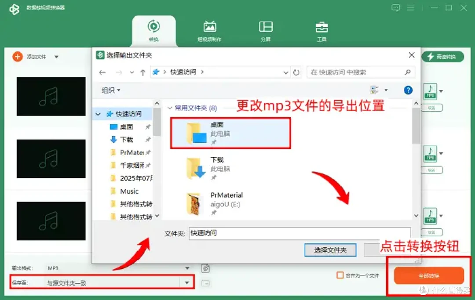The width and height of the screenshot is (475, 300).
Task: Click the orange 全部转换 button
Action: click(x=429, y=275)
